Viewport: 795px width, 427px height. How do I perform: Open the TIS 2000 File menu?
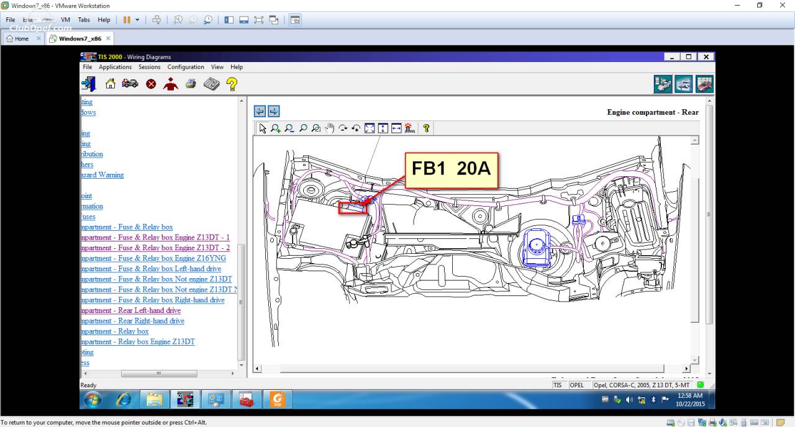87,67
